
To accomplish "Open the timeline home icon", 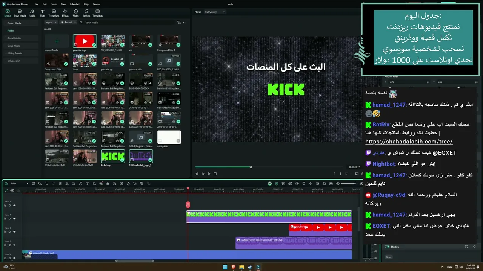I will 6,184.
